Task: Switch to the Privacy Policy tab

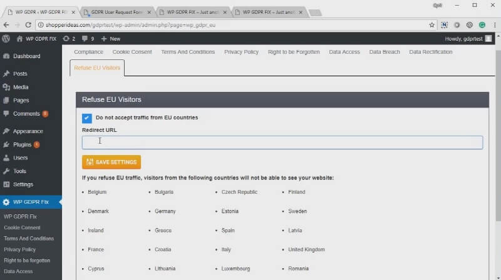Action: pyautogui.click(x=241, y=52)
